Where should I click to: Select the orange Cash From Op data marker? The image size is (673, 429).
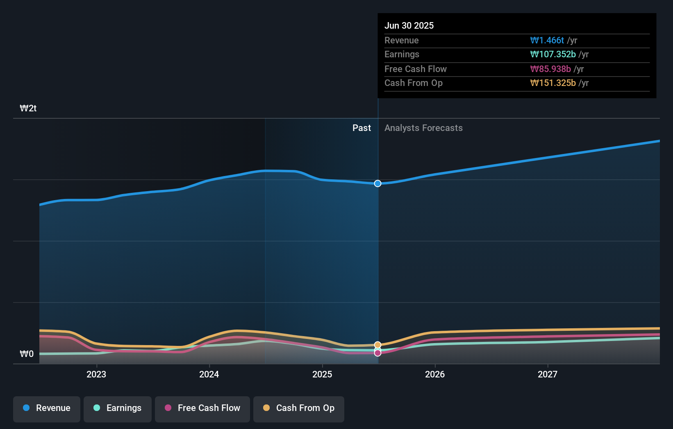(x=377, y=345)
